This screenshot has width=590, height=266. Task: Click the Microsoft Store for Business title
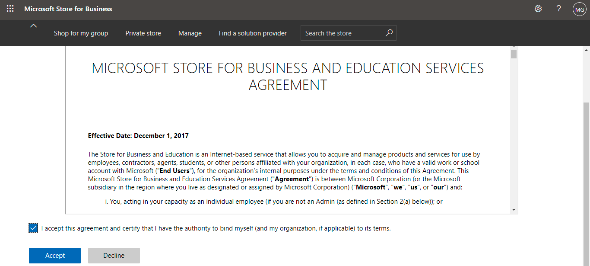(x=68, y=9)
